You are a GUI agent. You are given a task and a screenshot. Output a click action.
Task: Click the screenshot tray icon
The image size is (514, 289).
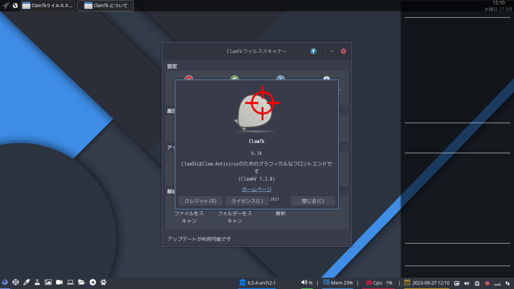[x=457, y=283]
